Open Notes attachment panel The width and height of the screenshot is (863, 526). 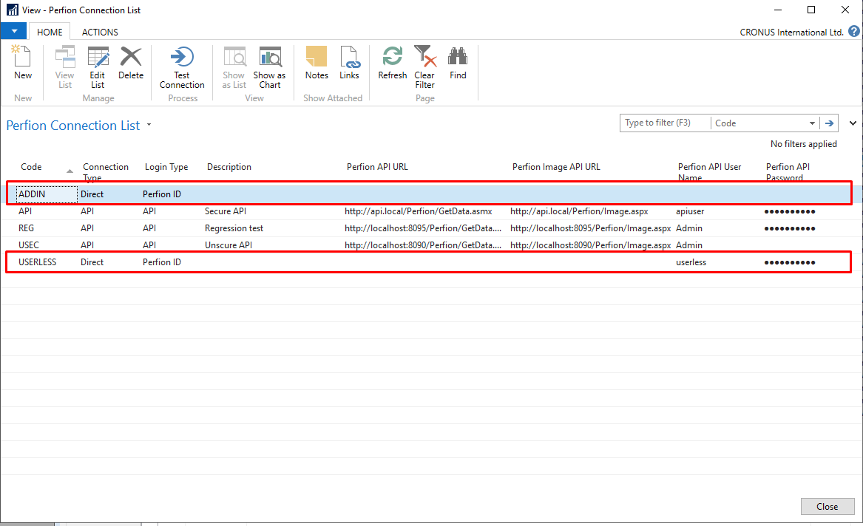pos(317,63)
